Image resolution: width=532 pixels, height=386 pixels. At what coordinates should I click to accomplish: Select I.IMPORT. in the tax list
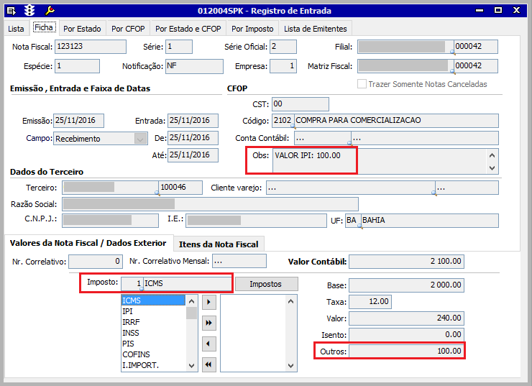tap(153, 365)
